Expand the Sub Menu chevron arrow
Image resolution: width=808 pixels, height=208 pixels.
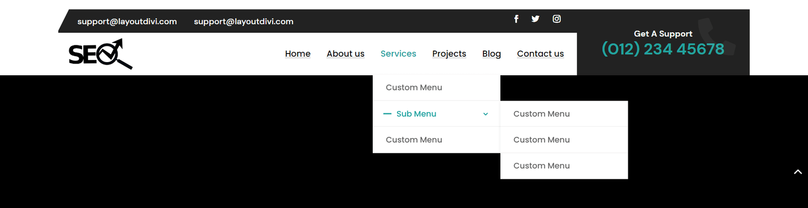click(x=485, y=114)
